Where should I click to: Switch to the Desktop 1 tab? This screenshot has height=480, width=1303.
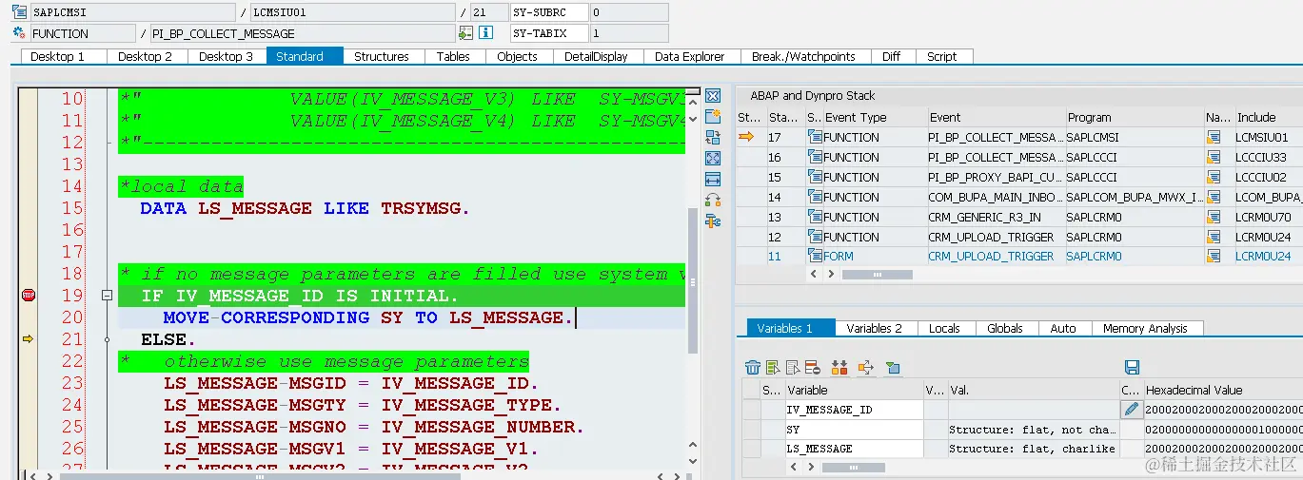click(x=57, y=56)
